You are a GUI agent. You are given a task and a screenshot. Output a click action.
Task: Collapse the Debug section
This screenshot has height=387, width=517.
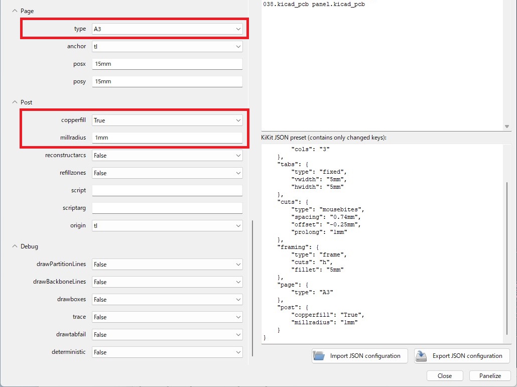coord(14,246)
